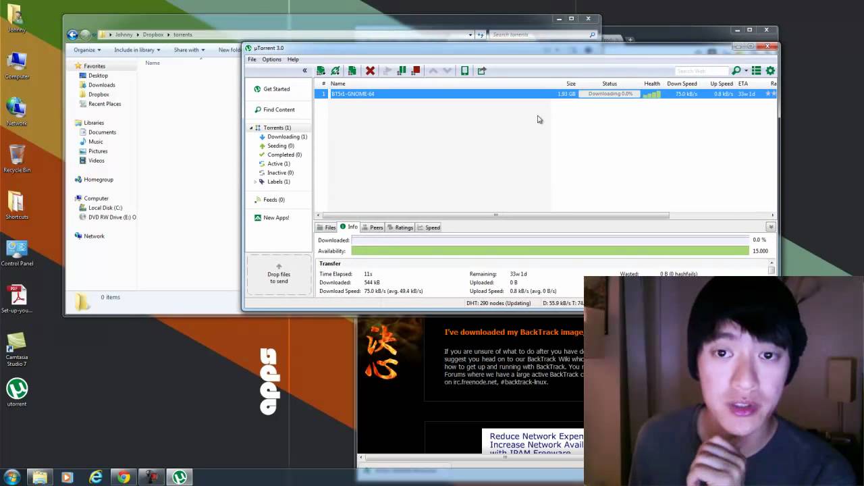Collapse sidebar with double-chevron icon
This screenshot has height=486, width=864.
(x=304, y=70)
